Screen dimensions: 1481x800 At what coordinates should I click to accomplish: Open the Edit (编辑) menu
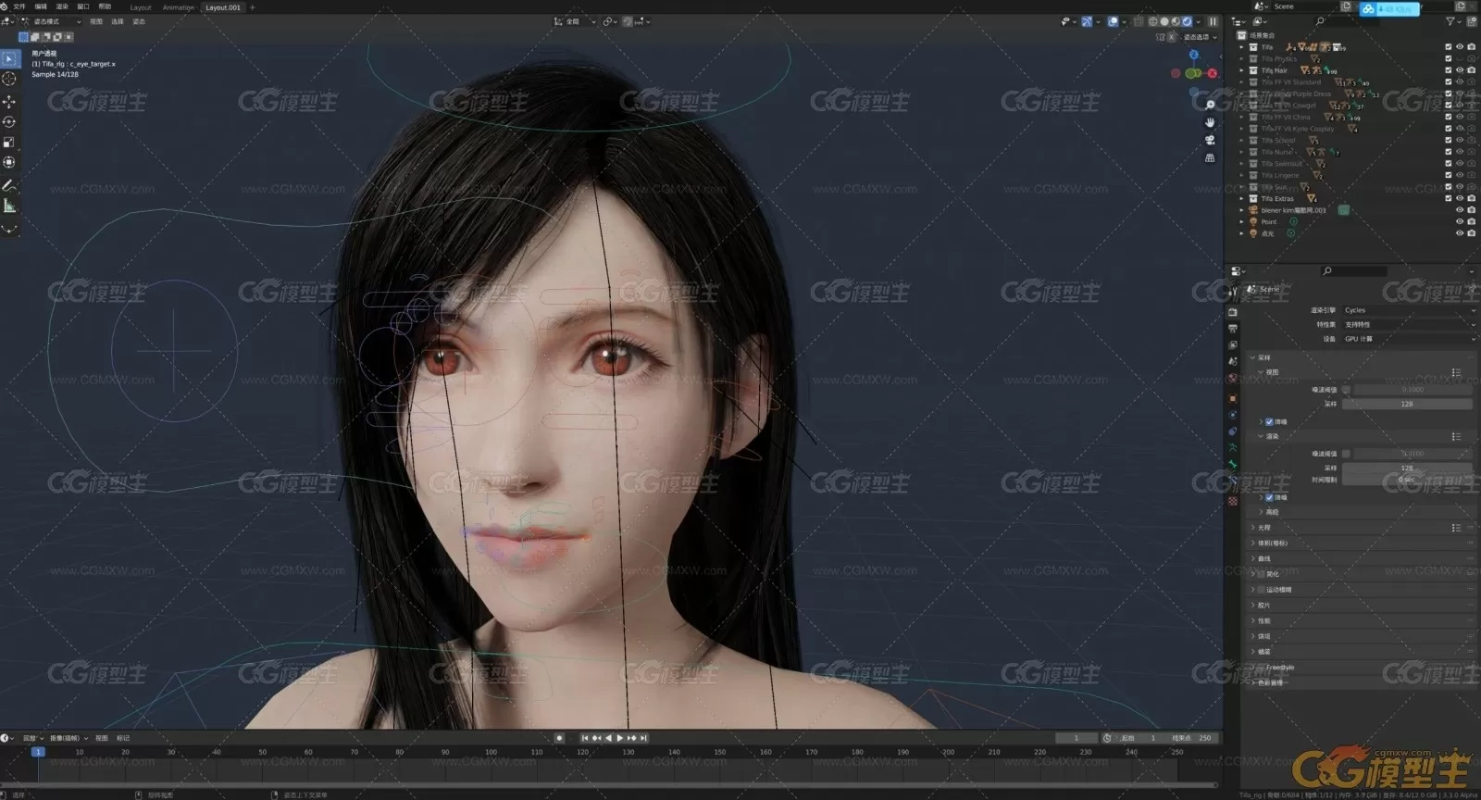[x=41, y=6]
